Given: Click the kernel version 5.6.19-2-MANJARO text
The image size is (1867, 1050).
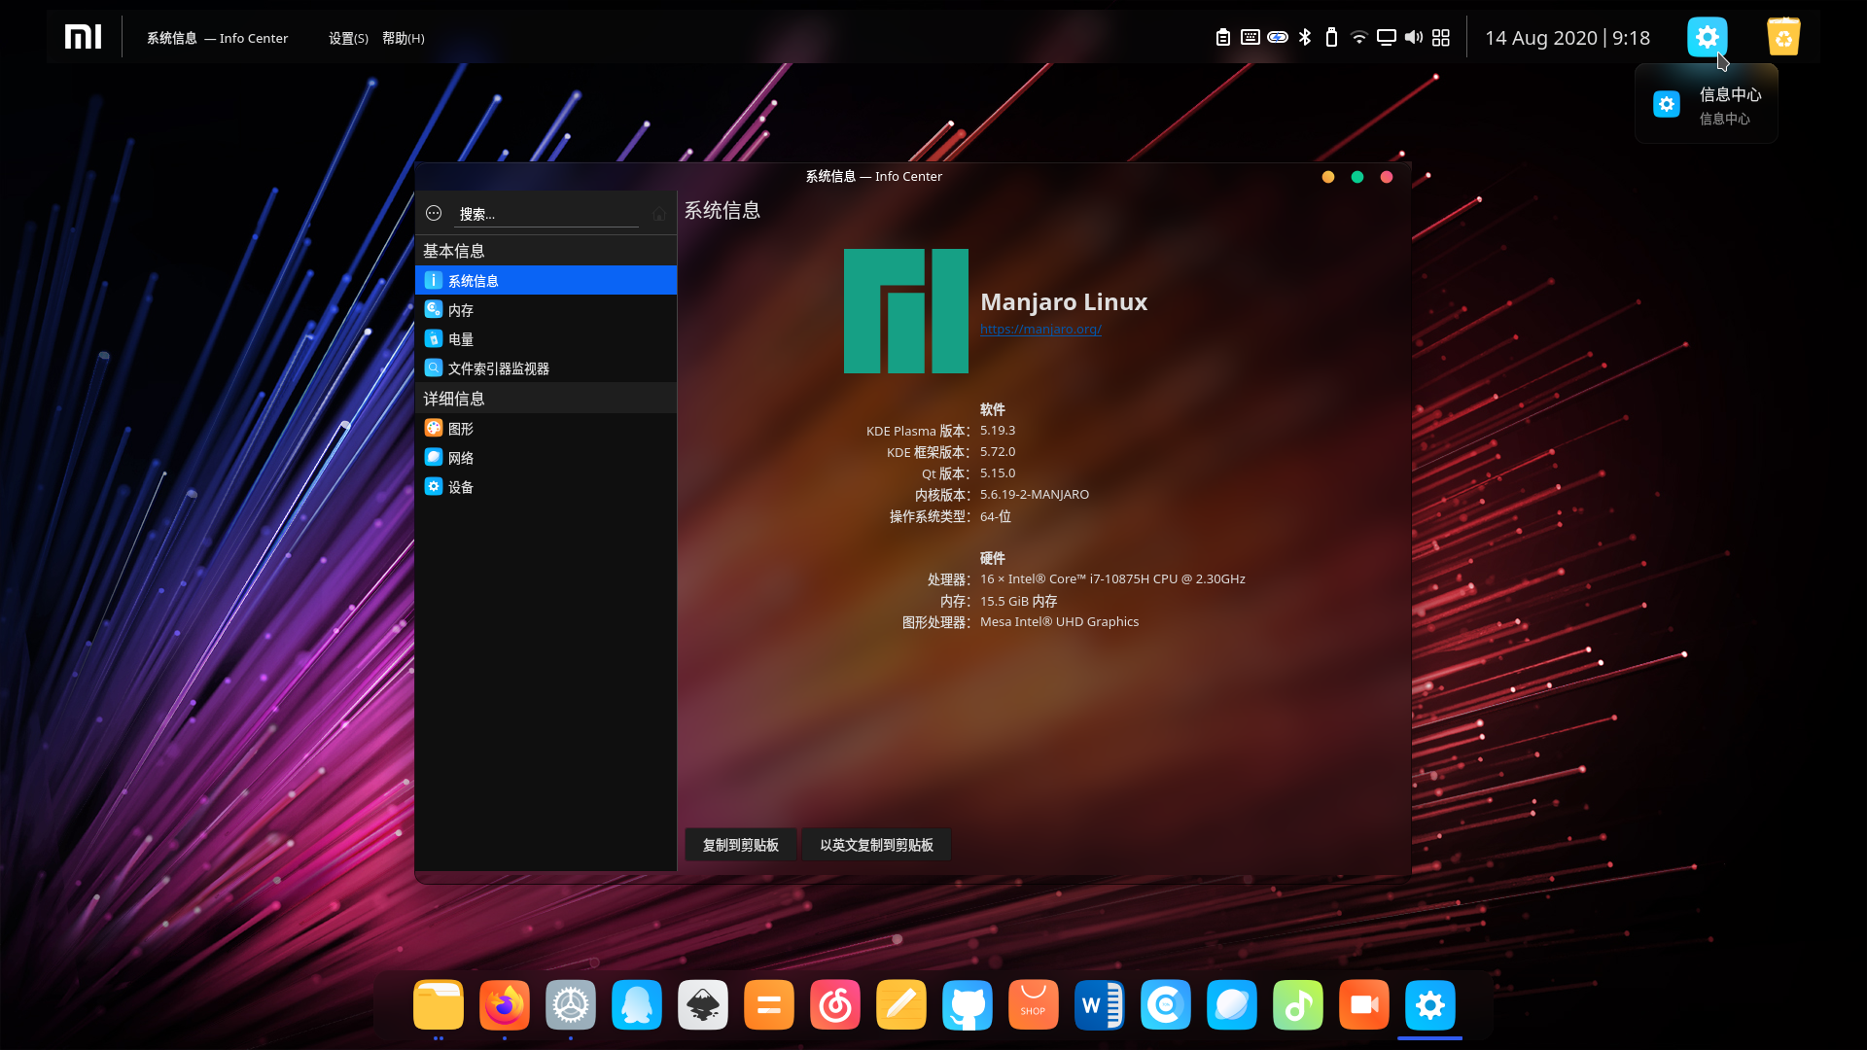Looking at the screenshot, I should (x=1035, y=494).
